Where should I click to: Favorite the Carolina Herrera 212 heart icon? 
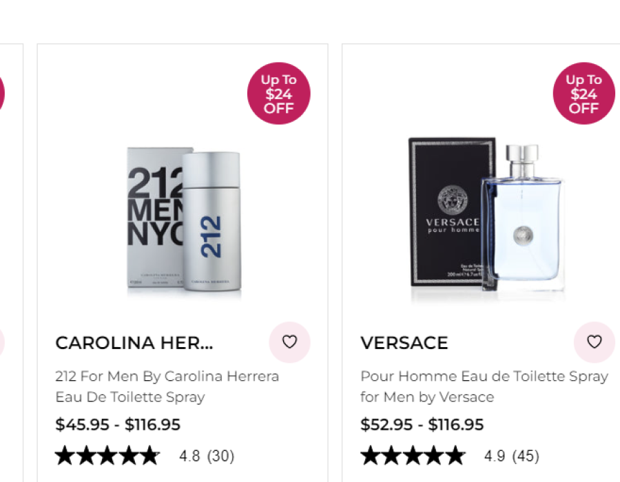pos(289,342)
